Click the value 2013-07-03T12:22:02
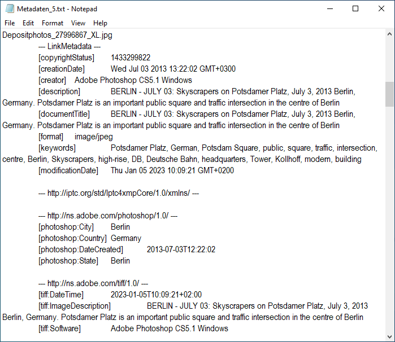 (x=181, y=249)
